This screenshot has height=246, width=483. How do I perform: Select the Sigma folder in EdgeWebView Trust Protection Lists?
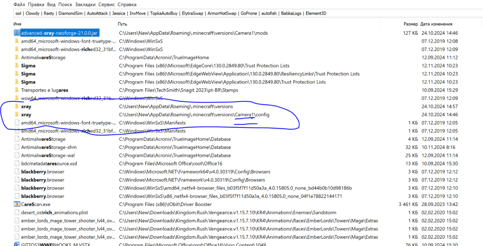[x=28, y=82]
